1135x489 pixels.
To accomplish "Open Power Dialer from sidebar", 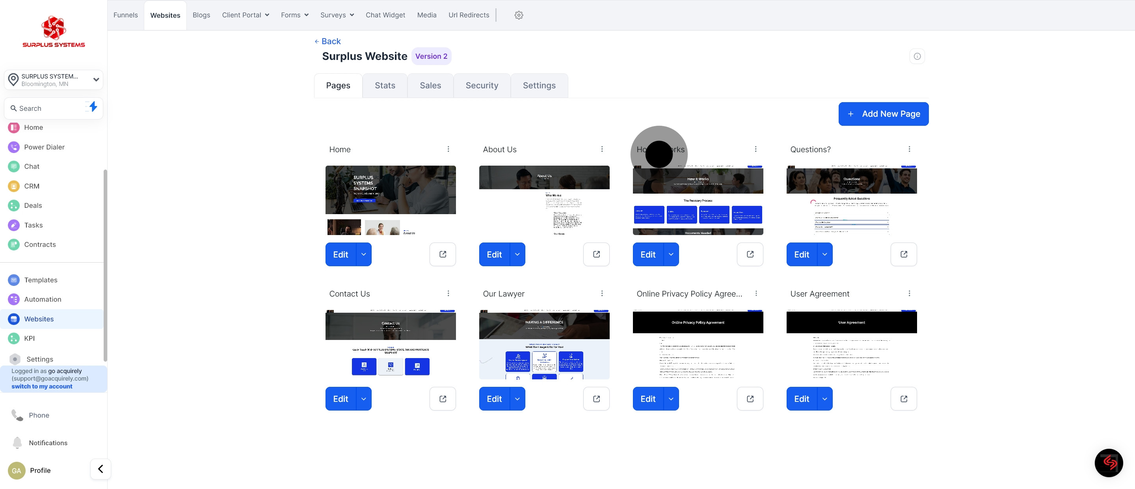I will click(x=44, y=147).
